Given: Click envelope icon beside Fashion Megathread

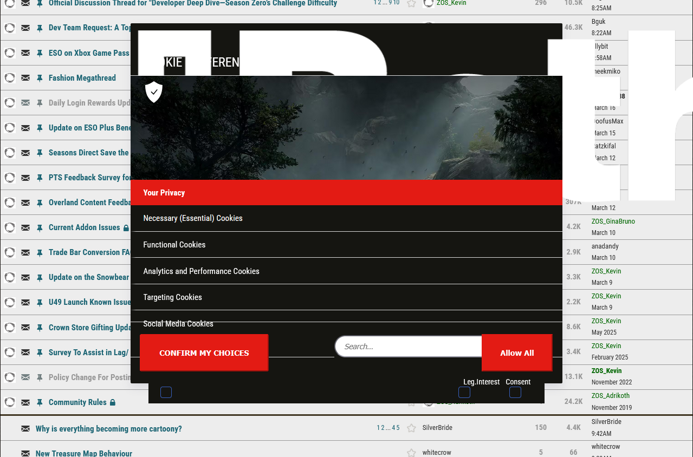Looking at the screenshot, I should click(x=25, y=78).
